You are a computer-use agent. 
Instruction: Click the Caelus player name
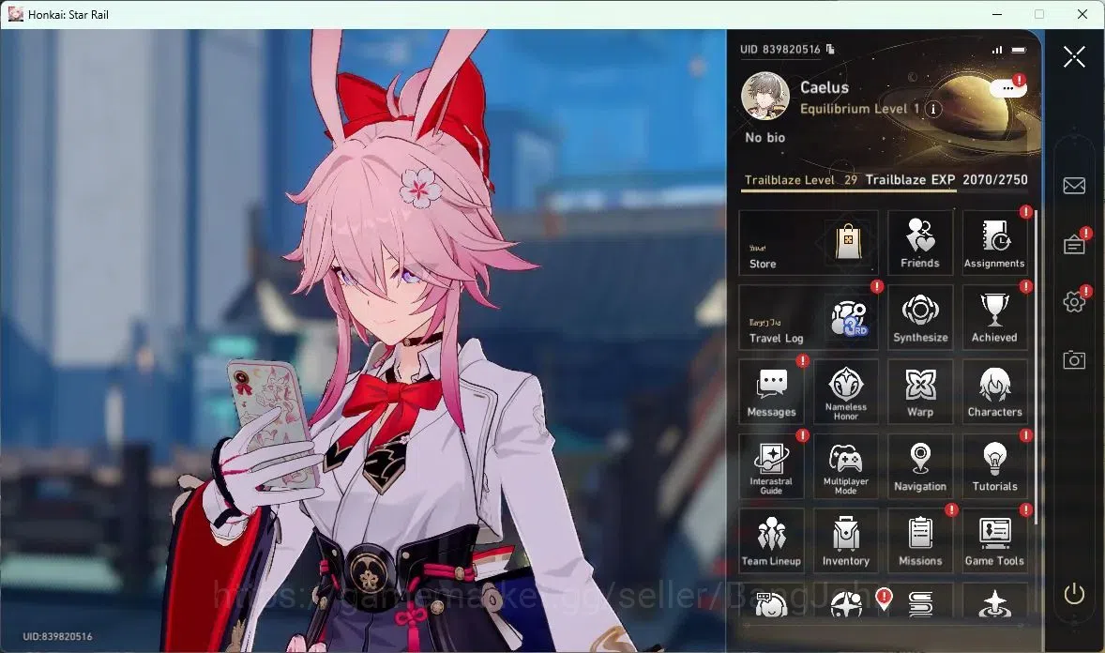pos(824,87)
